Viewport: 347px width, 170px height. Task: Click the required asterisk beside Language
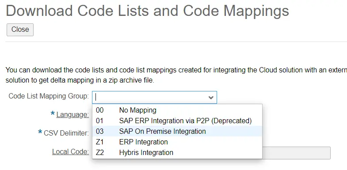53,114
